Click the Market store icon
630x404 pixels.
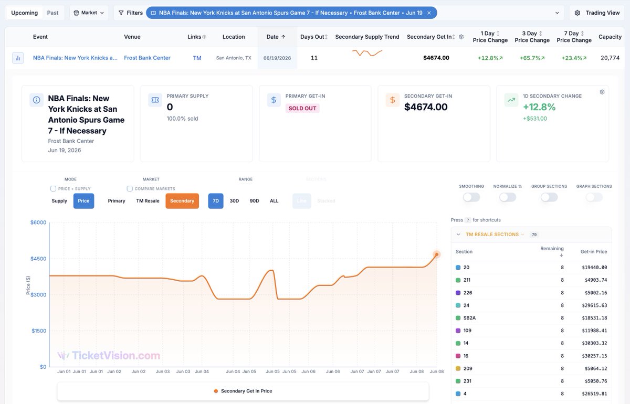tap(77, 13)
